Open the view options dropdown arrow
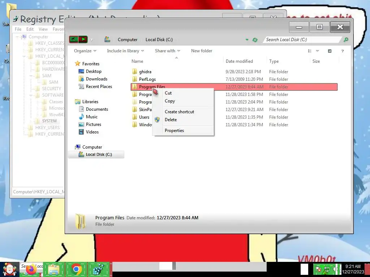Screen dimensions: 370x277 click(317, 51)
